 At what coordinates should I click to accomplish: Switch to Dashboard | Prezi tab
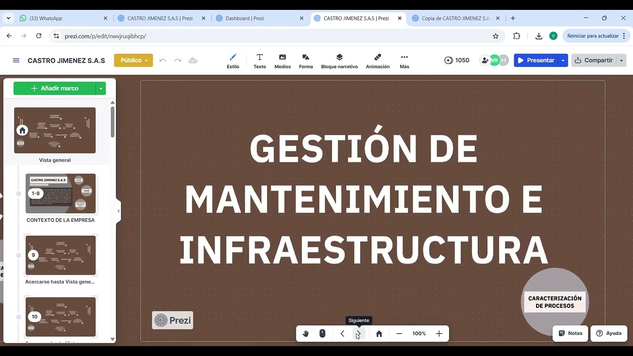click(x=259, y=18)
